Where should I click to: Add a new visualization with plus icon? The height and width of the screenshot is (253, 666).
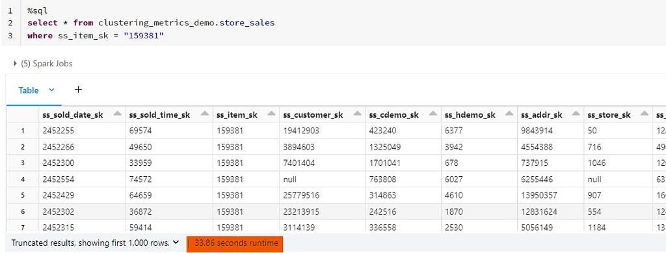[78, 90]
